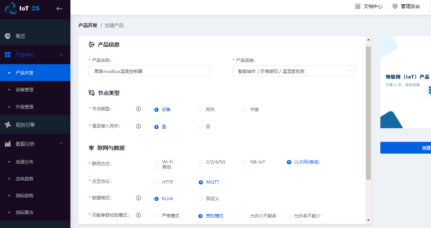Click the 概览 pie chart icon
Screen dimensions: 431x228
(x=8, y=36)
